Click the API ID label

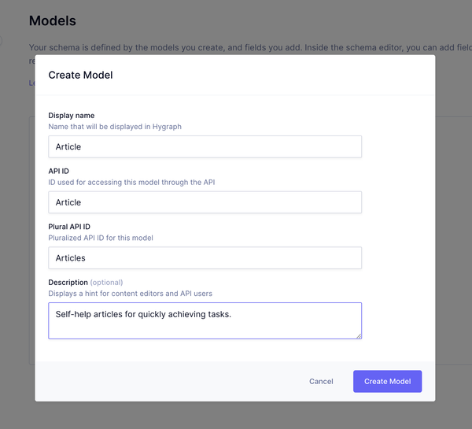point(59,171)
